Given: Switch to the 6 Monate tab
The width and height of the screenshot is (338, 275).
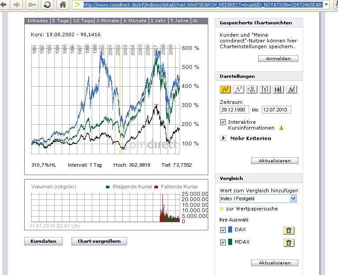Looking at the screenshot, I should pos(135,21).
